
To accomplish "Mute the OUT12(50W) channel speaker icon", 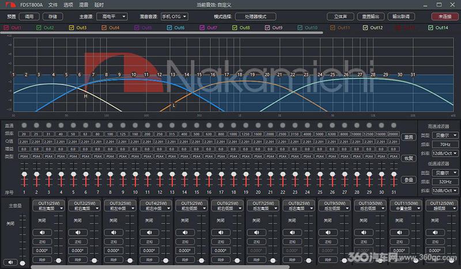I will coord(435,233).
